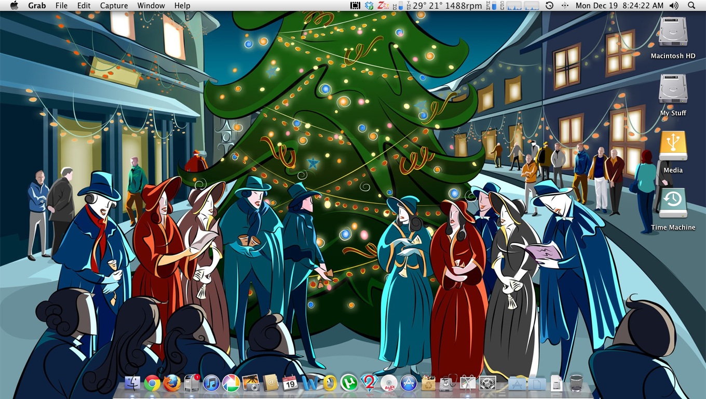The height and width of the screenshot is (399, 706).
Task: Open the Apple menu
Action: click(x=14, y=5)
